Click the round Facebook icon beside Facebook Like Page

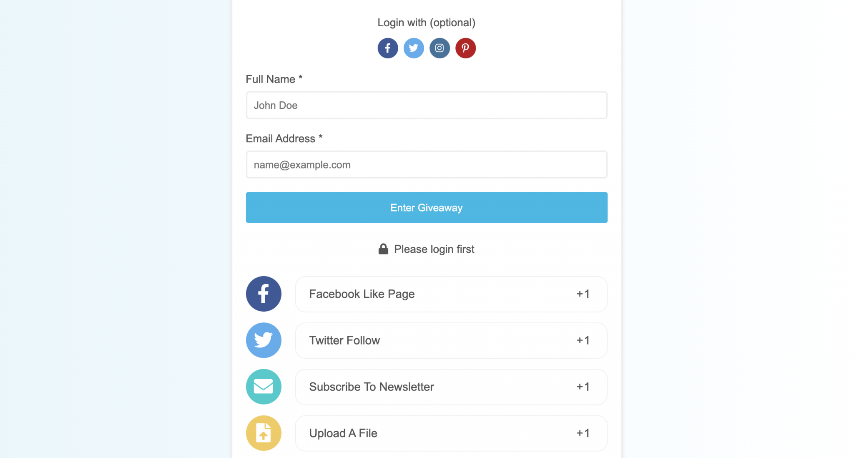point(264,294)
